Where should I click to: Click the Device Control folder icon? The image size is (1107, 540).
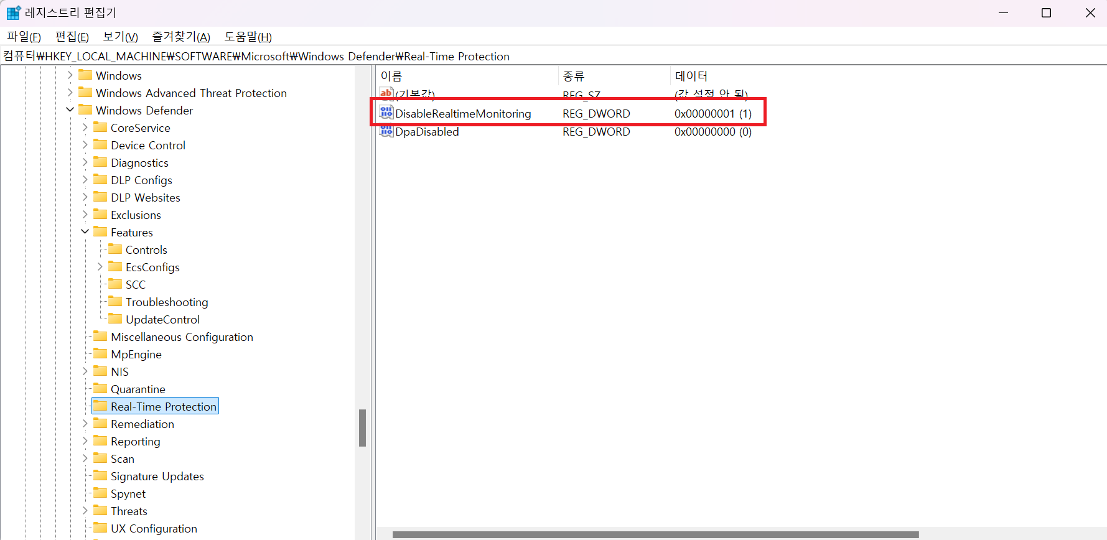pyautogui.click(x=100, y=144)
